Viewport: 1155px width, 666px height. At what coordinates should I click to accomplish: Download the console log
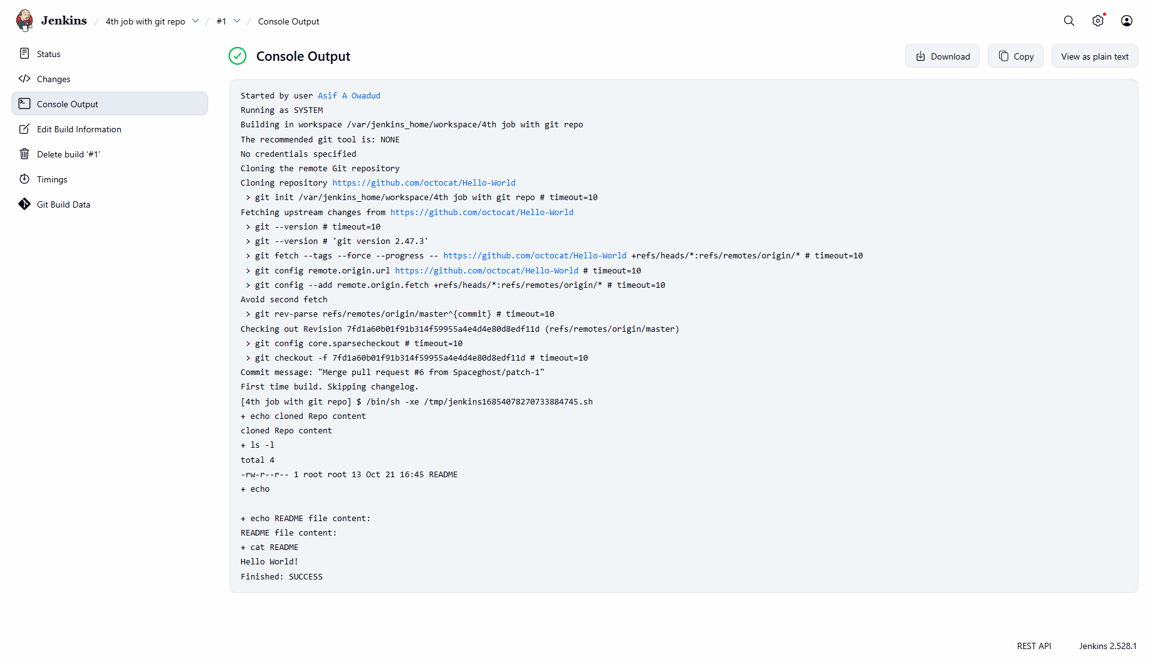943,56
